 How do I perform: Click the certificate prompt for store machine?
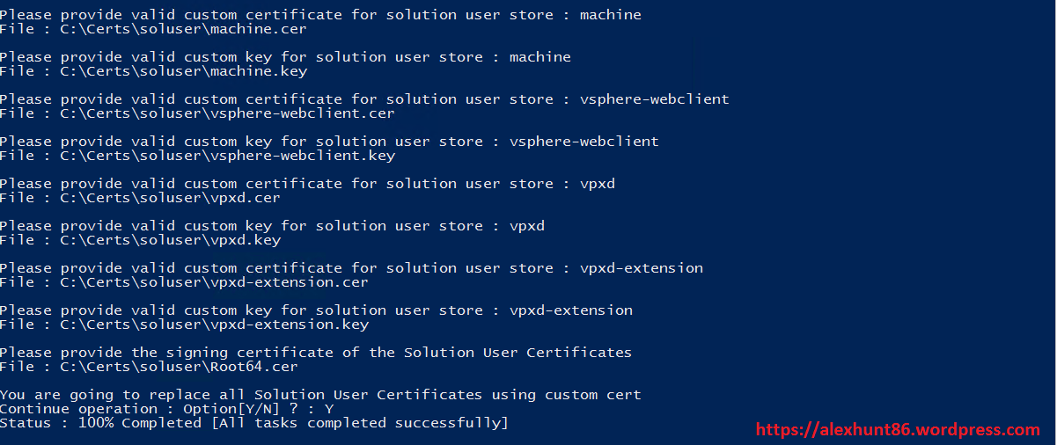(320, 15)
